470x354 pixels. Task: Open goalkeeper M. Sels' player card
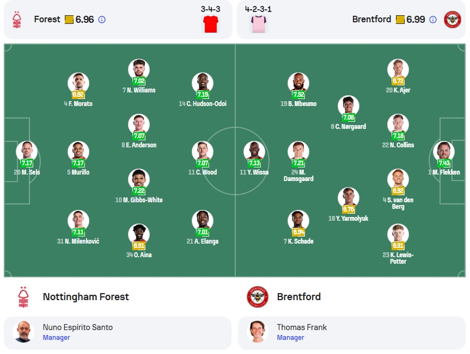pyautogui.click(x=27, y=158)
